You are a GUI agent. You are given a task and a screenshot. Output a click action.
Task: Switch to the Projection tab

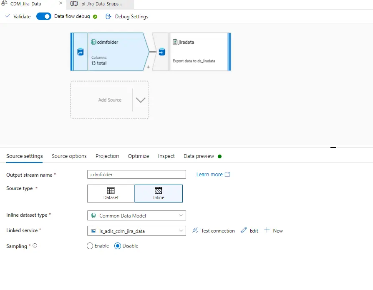107,156
